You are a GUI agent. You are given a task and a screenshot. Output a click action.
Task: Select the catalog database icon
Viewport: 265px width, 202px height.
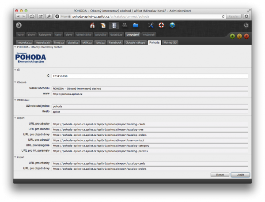click(x=114, y=25)
